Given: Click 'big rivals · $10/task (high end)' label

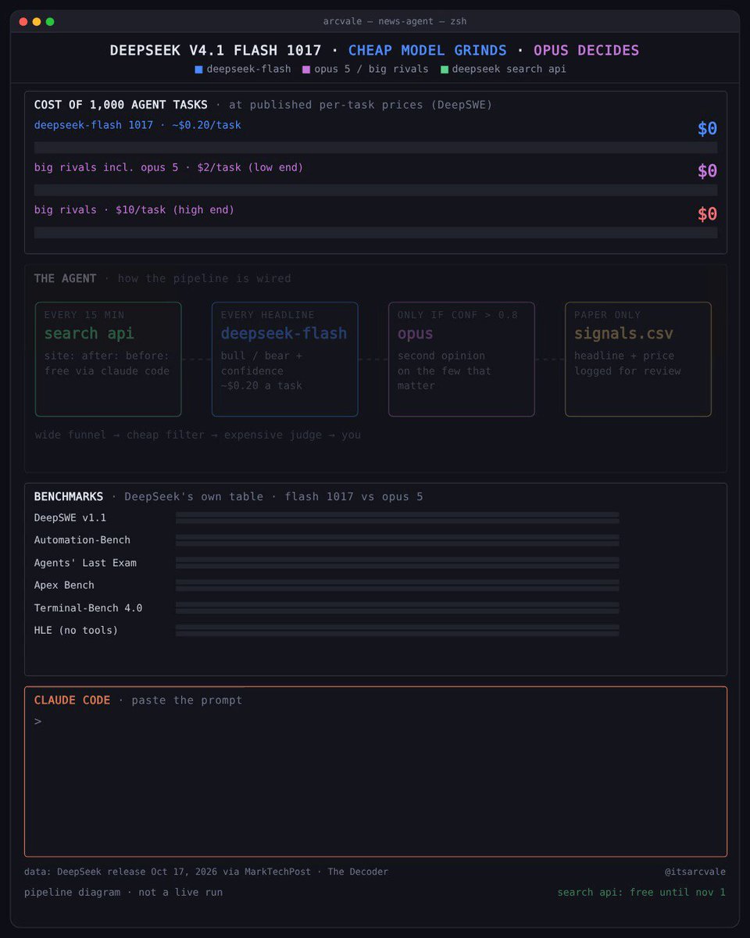Looking at the screenshot, I should point(134,209).
